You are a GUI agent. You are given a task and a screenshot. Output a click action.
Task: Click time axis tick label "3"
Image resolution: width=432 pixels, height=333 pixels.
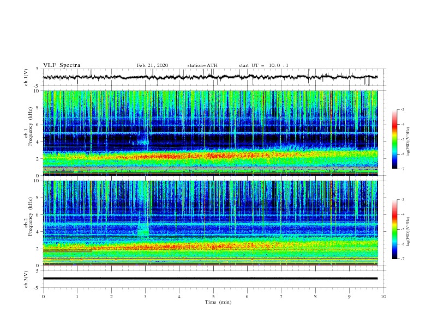click(145, 297)
